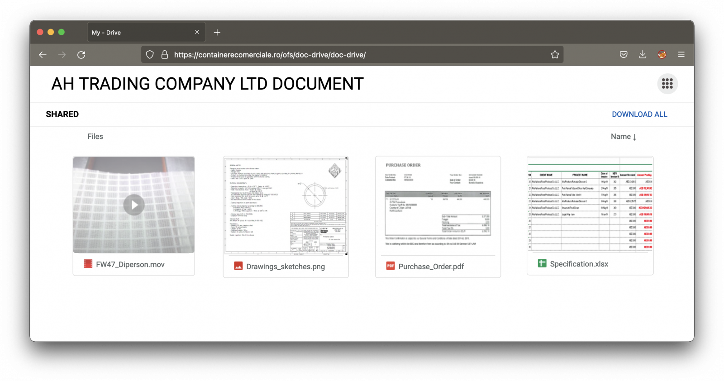
Task: Close the My - Drive tab
Action: click(x=197, y=32)
